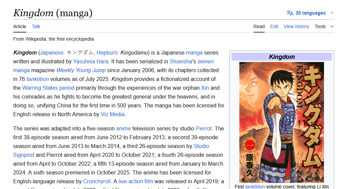Open the Shueisha link
Image resolution: width=347 pixels, height=189 pixels.
pos(181,62)
